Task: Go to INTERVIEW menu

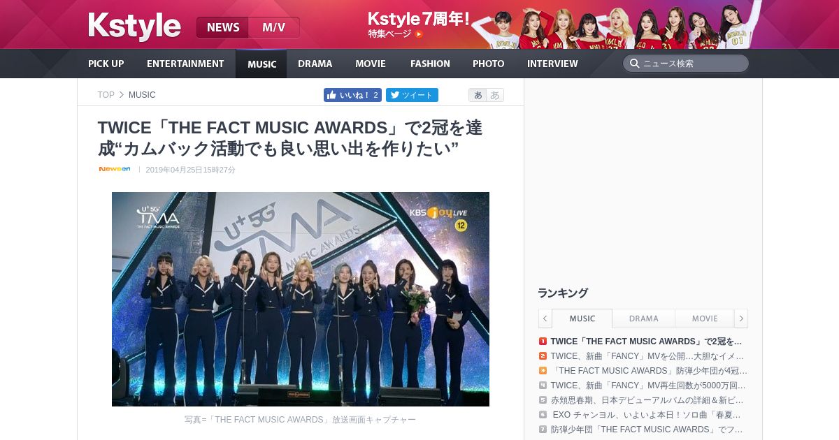Action: pyautogui.click(x=552, y=64)
